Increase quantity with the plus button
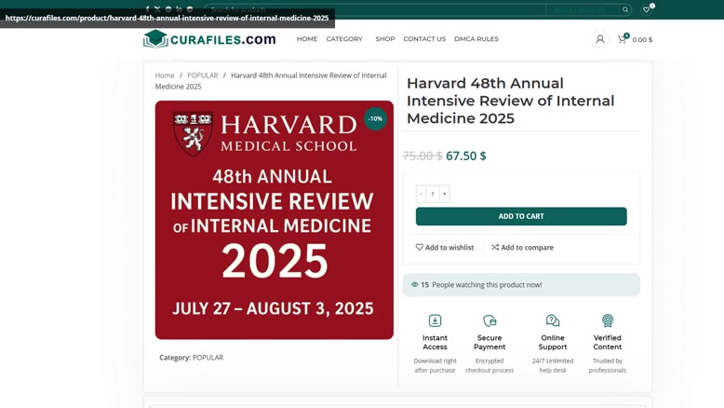The image size is (724, 408). [x=444, y=194]
